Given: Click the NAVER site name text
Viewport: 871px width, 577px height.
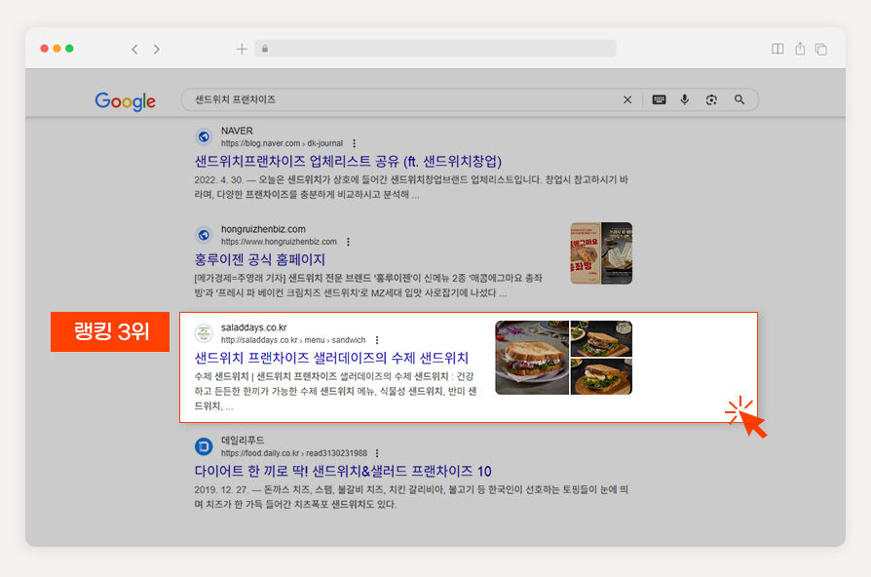Looking at the screenshot, I should (237, 131).
